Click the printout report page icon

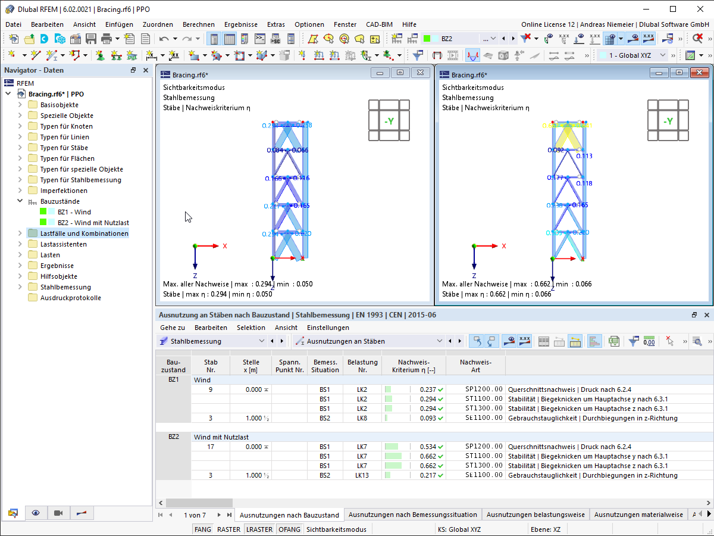145,39
